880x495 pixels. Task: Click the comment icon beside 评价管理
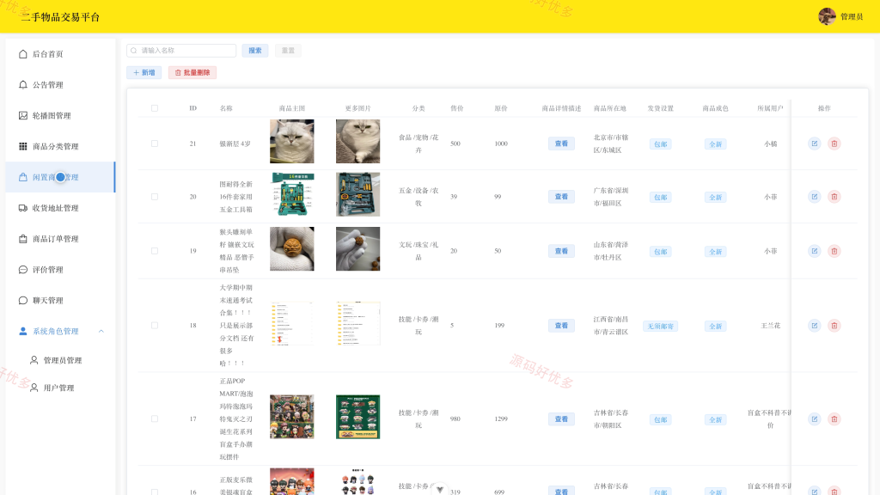(23, 270)
